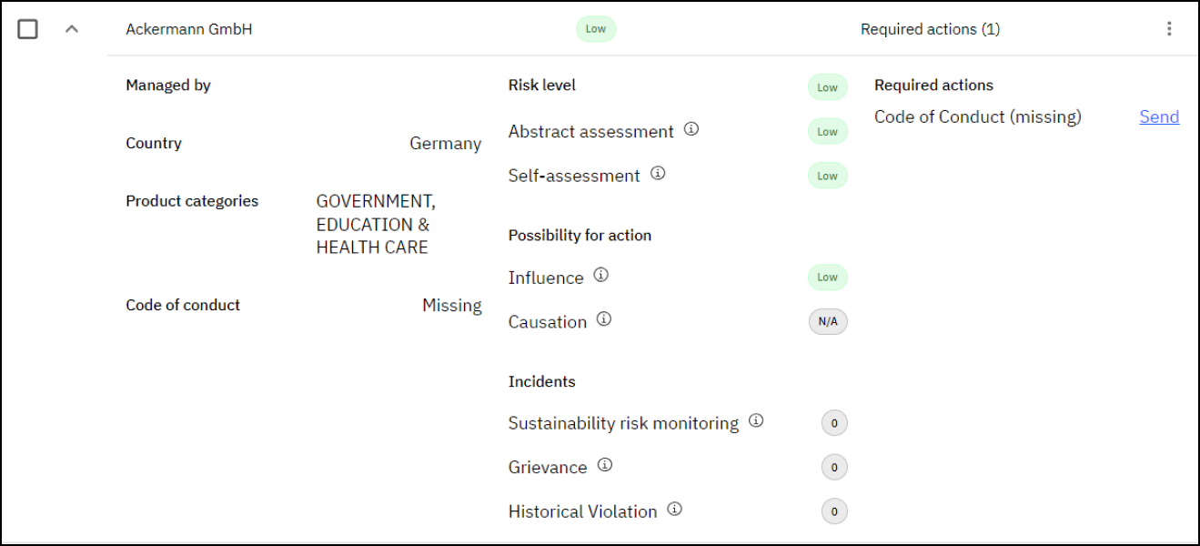Screen dimensions: 1200x546
Task: Click info icon for Sustainability risk monitoring
Action: 756,420
